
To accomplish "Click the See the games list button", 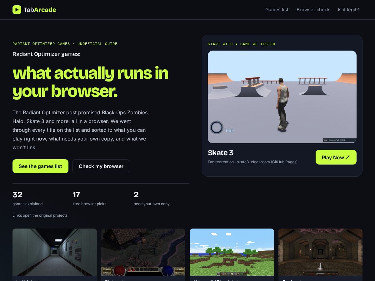I will pyautogui.click(x=40, y=166).
